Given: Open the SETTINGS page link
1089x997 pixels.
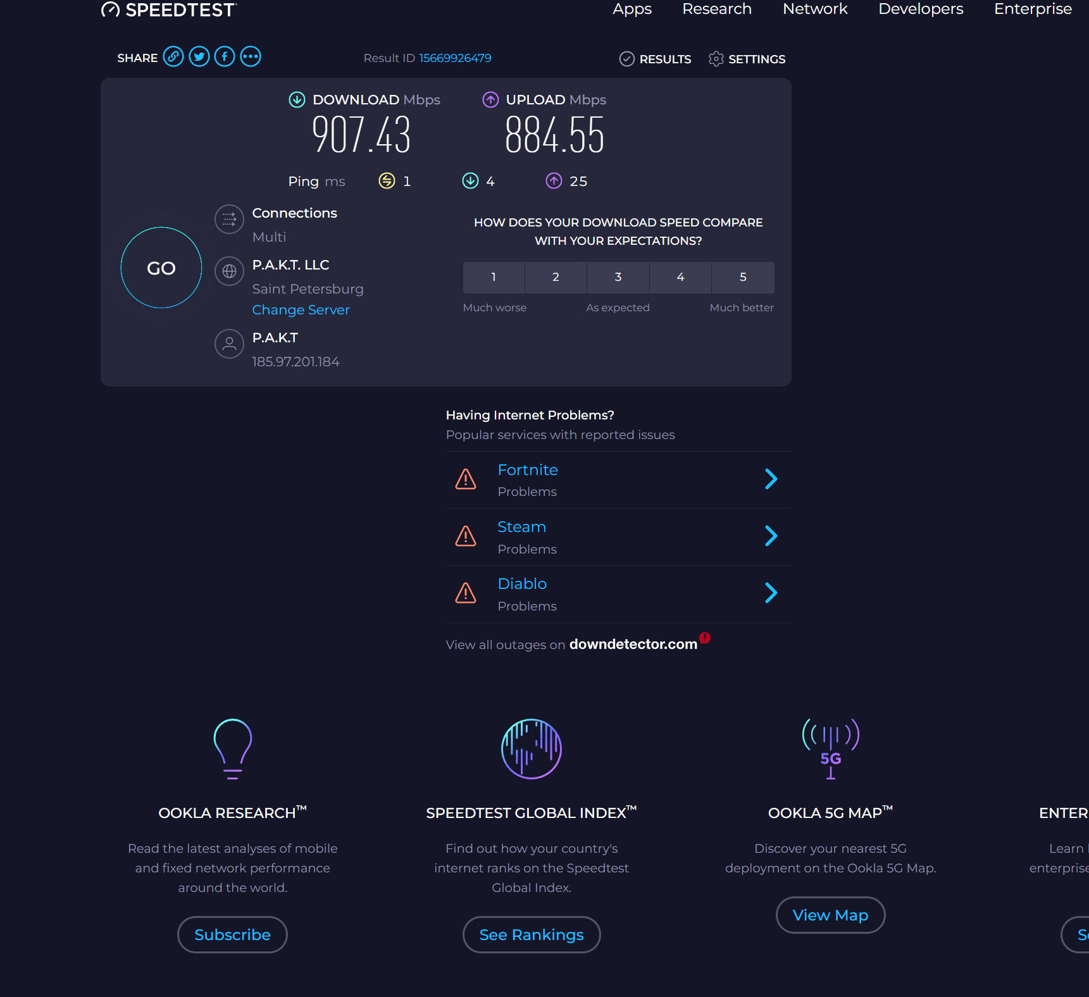Looking at the screenshot, I should [757, 59].
